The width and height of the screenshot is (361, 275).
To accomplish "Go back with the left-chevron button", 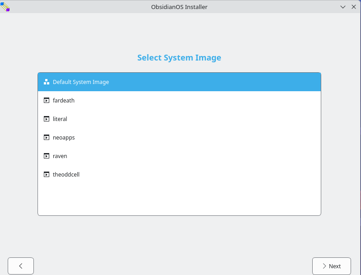I will [21, 266].
